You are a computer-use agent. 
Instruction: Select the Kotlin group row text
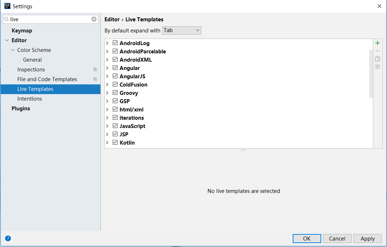point(127,142)
